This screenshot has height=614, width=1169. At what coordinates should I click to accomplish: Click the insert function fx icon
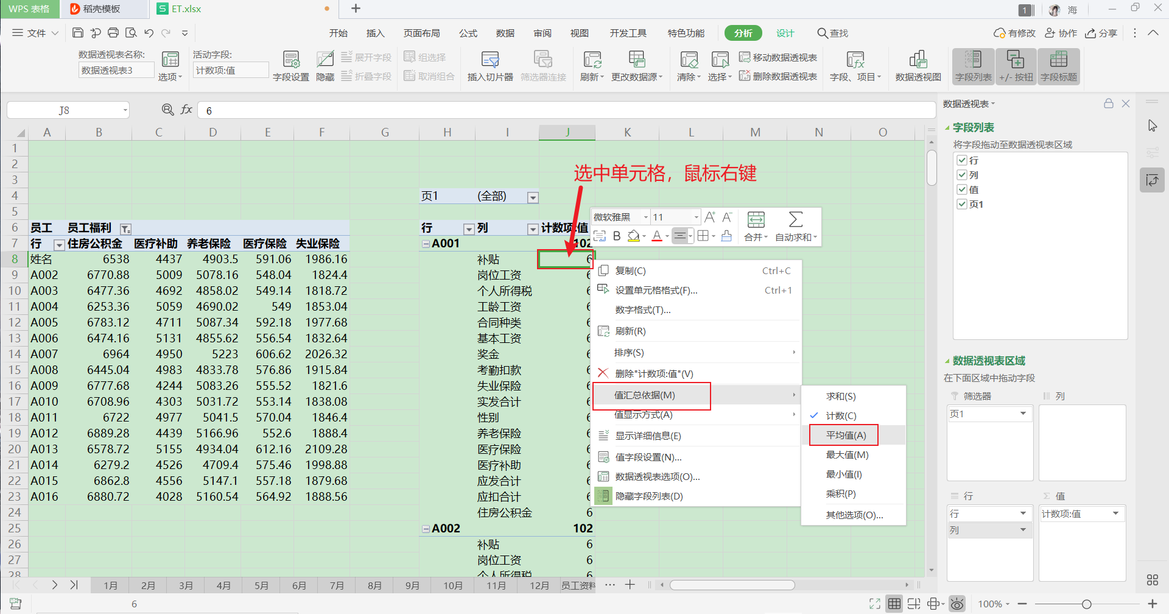tap(186, 110)
